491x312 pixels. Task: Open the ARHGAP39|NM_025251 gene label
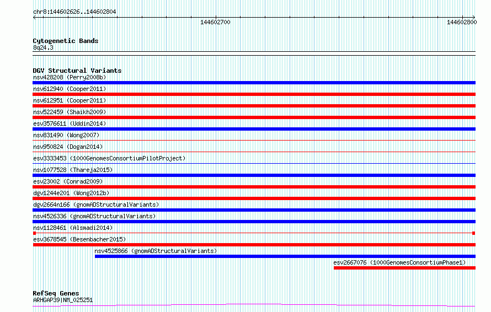coord(63,300)
